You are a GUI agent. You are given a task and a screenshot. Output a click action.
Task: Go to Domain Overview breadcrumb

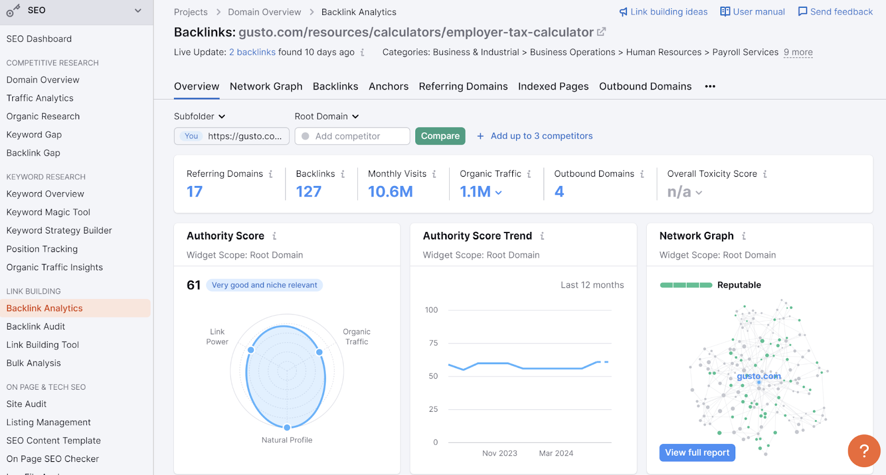(x=265, y=12)
